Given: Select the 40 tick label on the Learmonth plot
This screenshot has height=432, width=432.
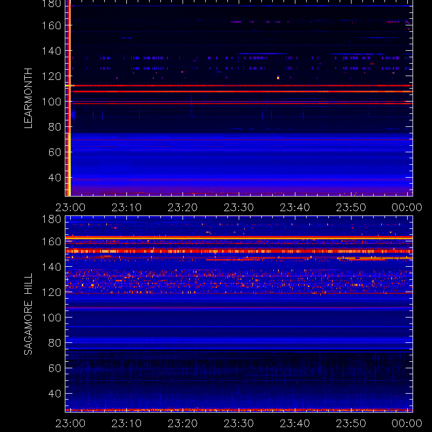Looking at the screenshot, I should point(55,178).
